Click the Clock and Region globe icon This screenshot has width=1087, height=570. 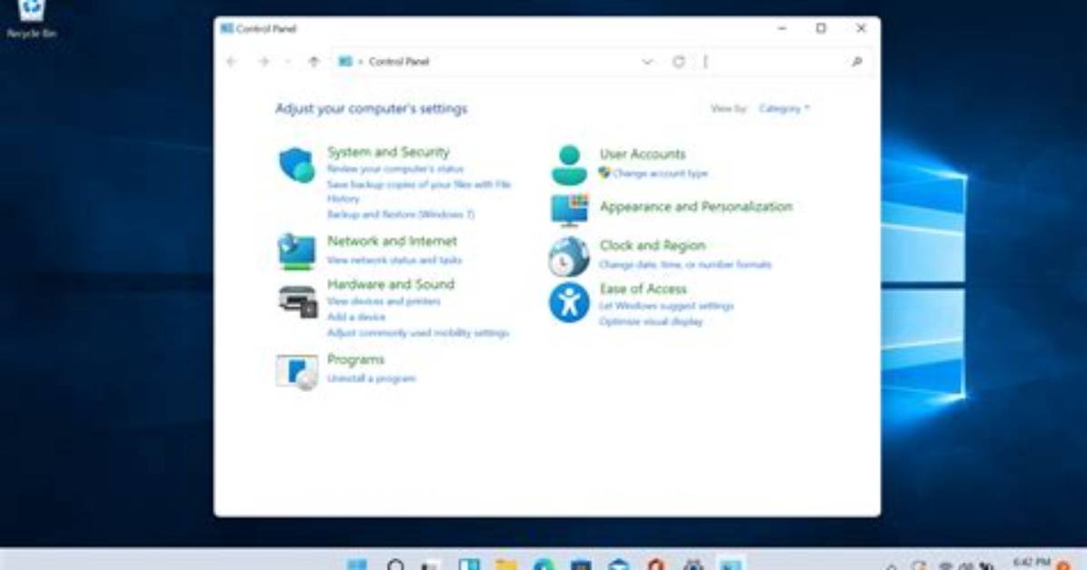click(x=569, y=256)
